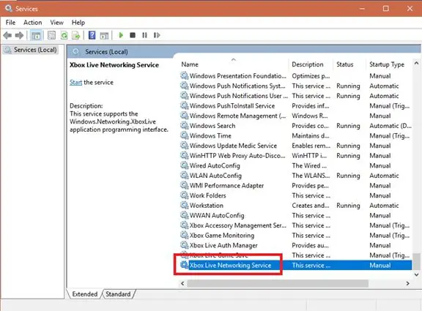Click the Back arrow toolbar icon
Viewport: 422px width, 311px height.
pos(7,35)
